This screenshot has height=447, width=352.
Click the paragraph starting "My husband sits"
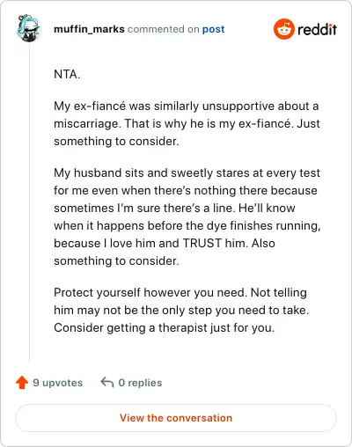pos(187,216)
